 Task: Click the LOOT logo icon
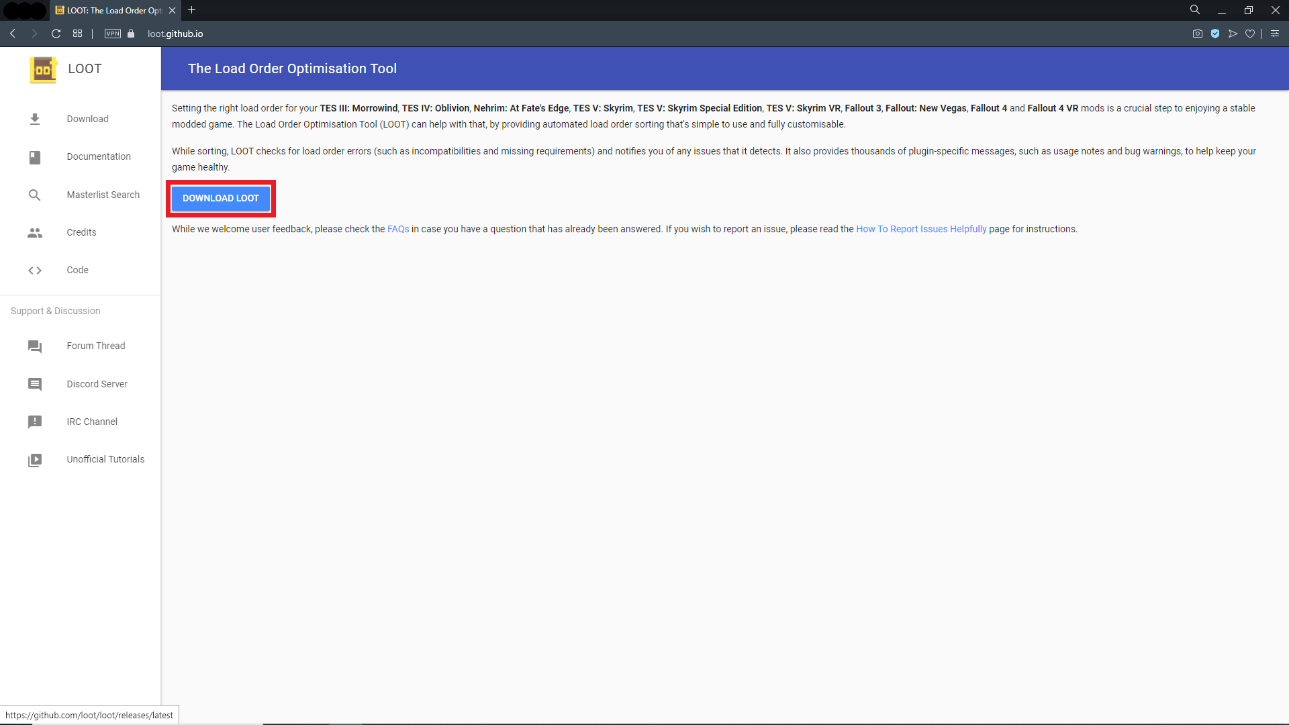tap(44, 69)
